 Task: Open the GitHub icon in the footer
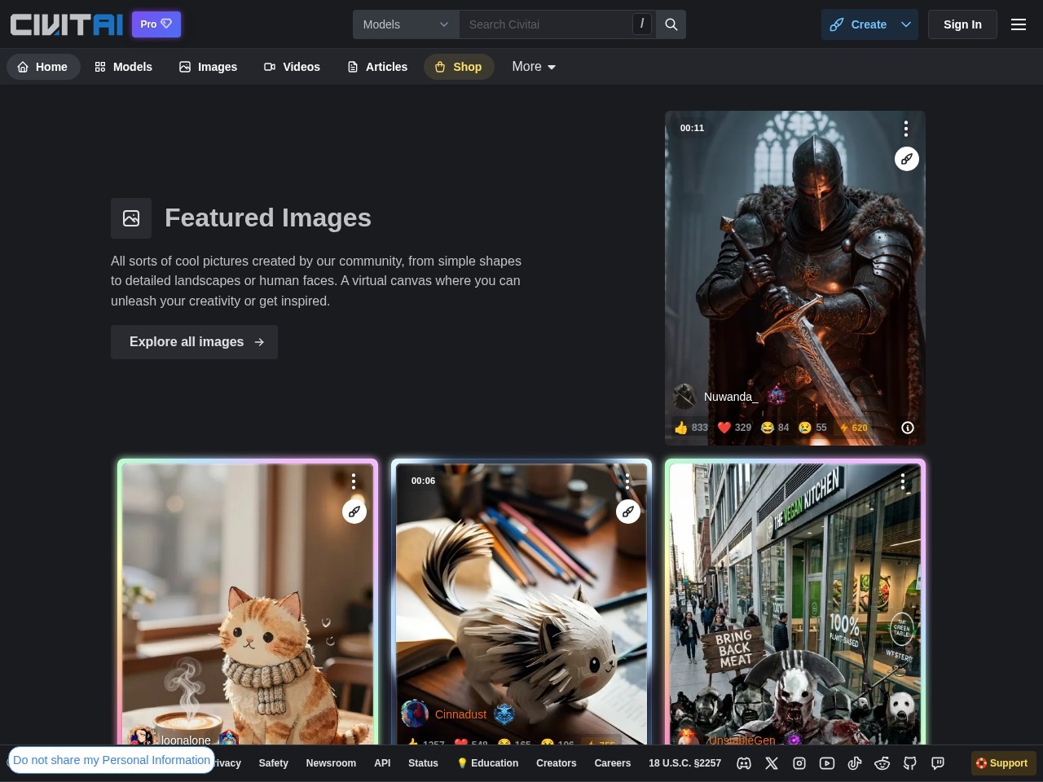pos(910,763)
